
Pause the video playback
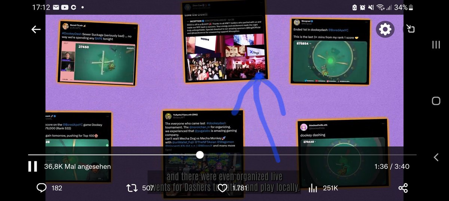[33, 166]
